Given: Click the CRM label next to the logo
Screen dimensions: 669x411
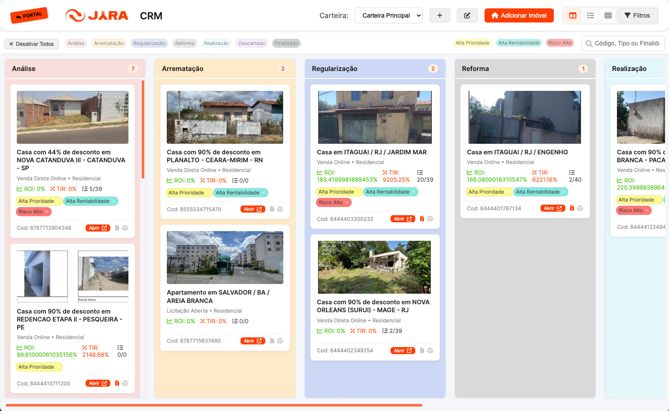Looking at the screenshot, I should pyautogui.click(x=151, y=16).
